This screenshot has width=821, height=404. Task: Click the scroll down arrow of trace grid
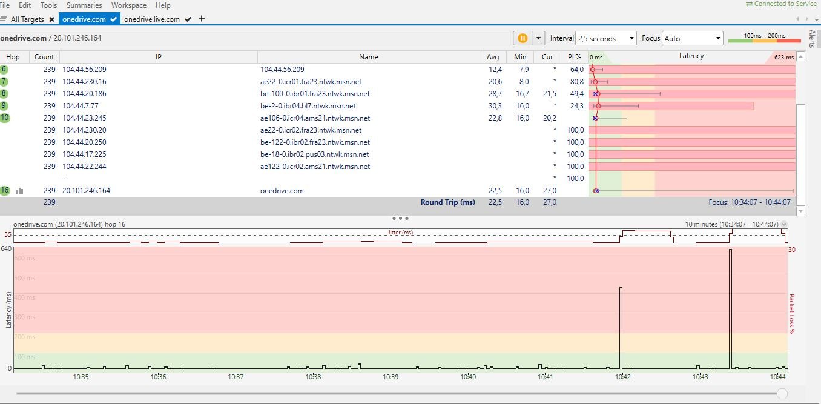click(x=801, y=211)
